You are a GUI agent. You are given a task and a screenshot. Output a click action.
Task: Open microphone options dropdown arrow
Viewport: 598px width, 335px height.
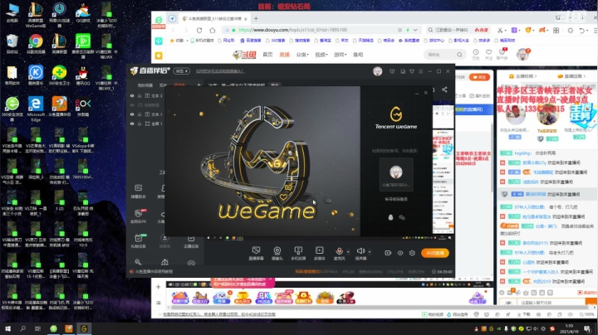[348, 251]
